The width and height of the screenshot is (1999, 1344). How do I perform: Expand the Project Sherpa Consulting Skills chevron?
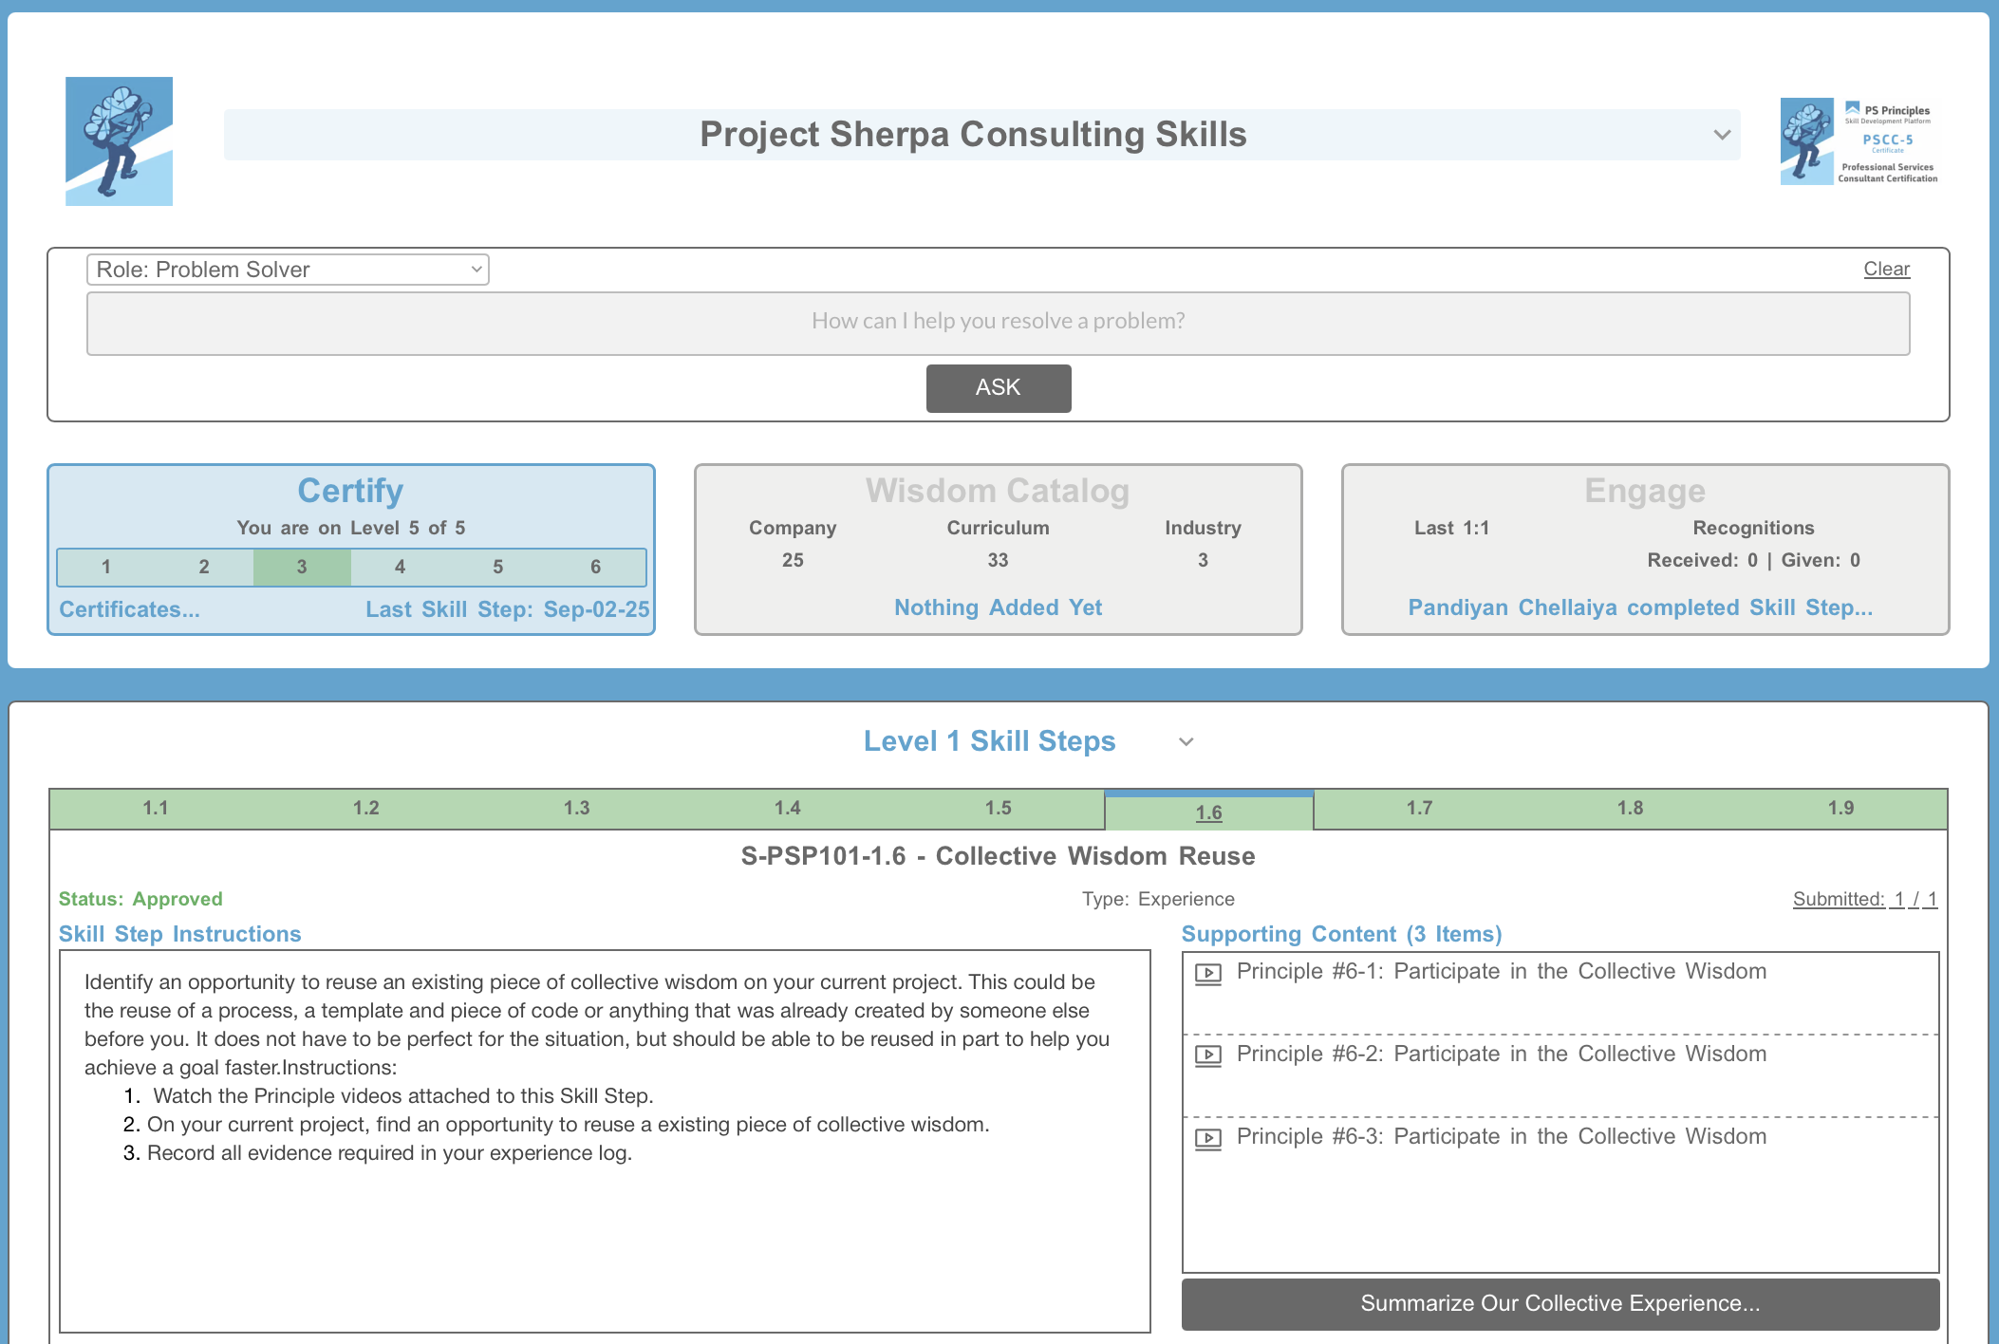point(1722,135)
